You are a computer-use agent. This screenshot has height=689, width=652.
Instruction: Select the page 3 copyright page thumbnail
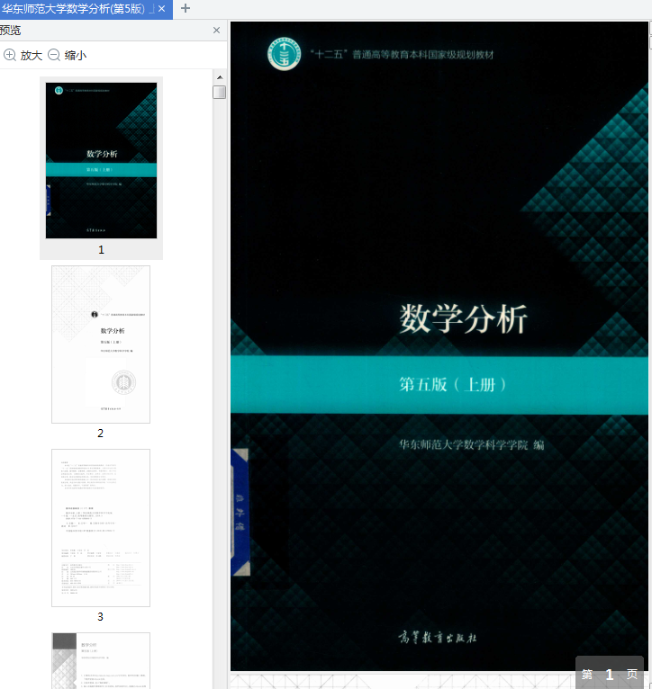click(101, 528)
